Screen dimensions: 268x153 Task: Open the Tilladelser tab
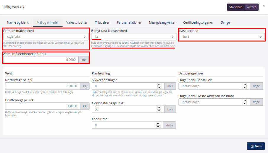[x=102, y=22]
